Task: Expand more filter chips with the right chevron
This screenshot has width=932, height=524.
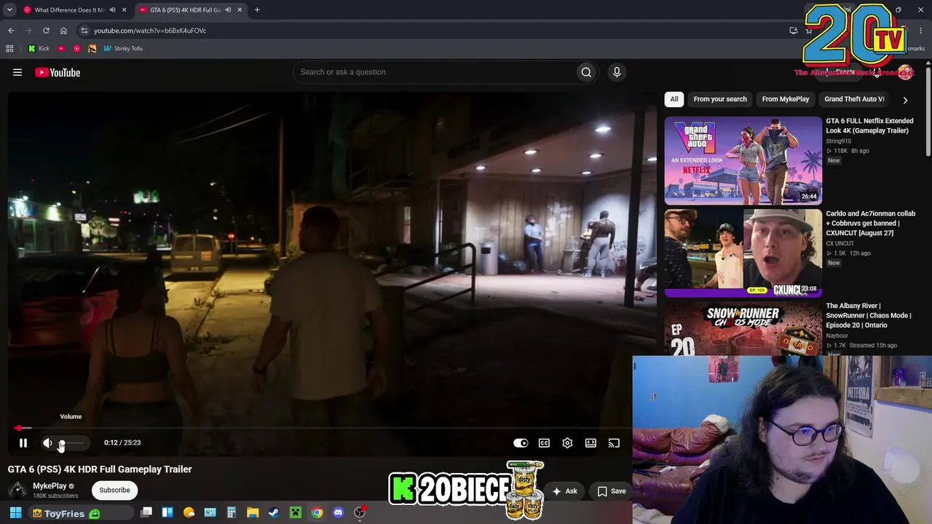Action: (x=905, y=100)
